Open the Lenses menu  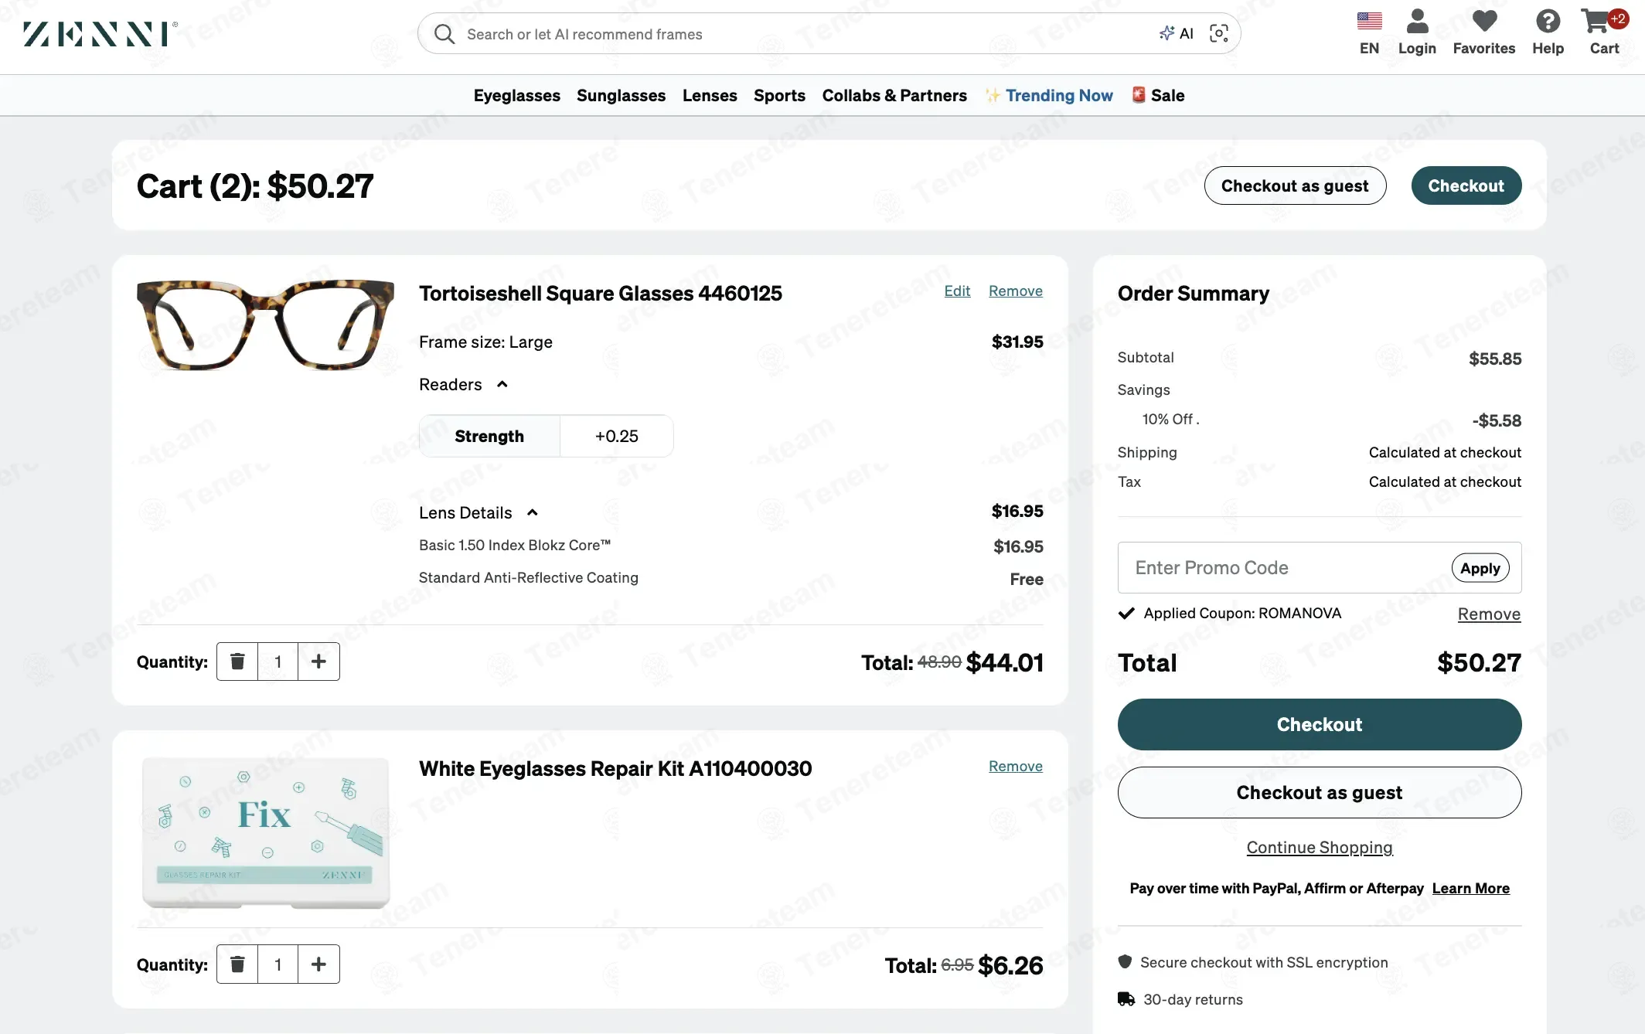710,95
